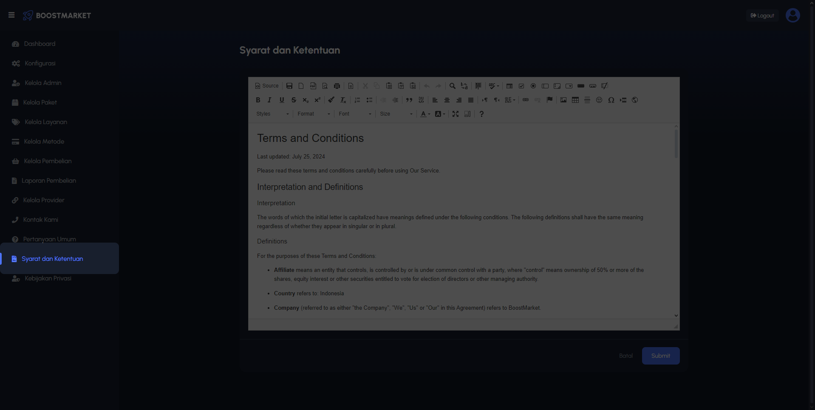
Task: Click the Save icon in editor toolbar
Action: [x=289, y=86]
